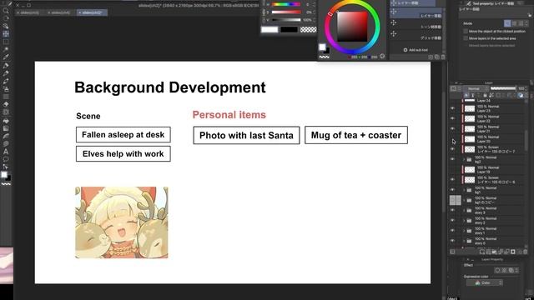Screen dimensions: 534x300
Task: Click the 'Elves help with work' box
Action: click(123, 153)
